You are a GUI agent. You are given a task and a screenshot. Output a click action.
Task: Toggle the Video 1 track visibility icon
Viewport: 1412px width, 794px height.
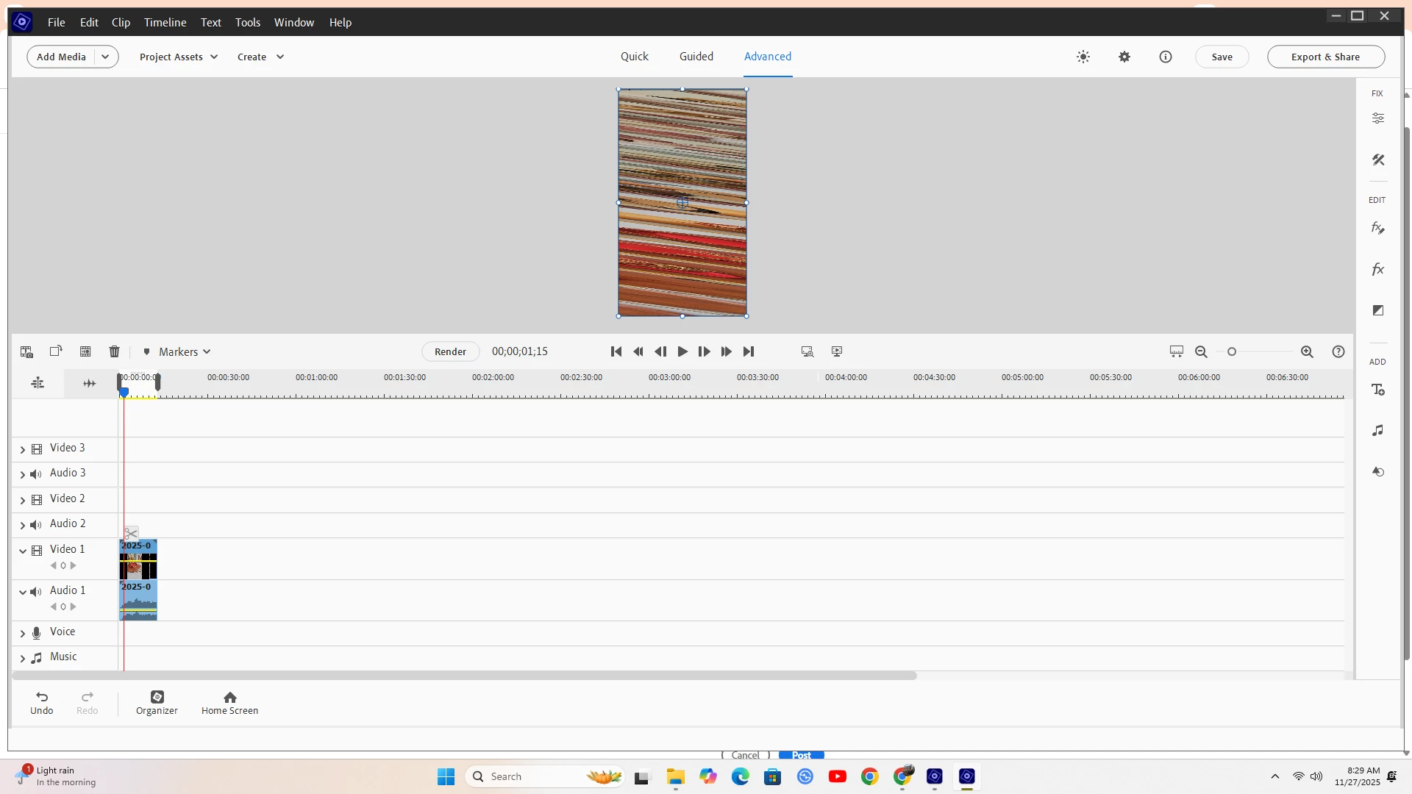[x=37, y=550]
